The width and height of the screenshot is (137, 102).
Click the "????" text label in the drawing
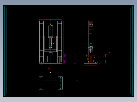(x=77, y=81)
